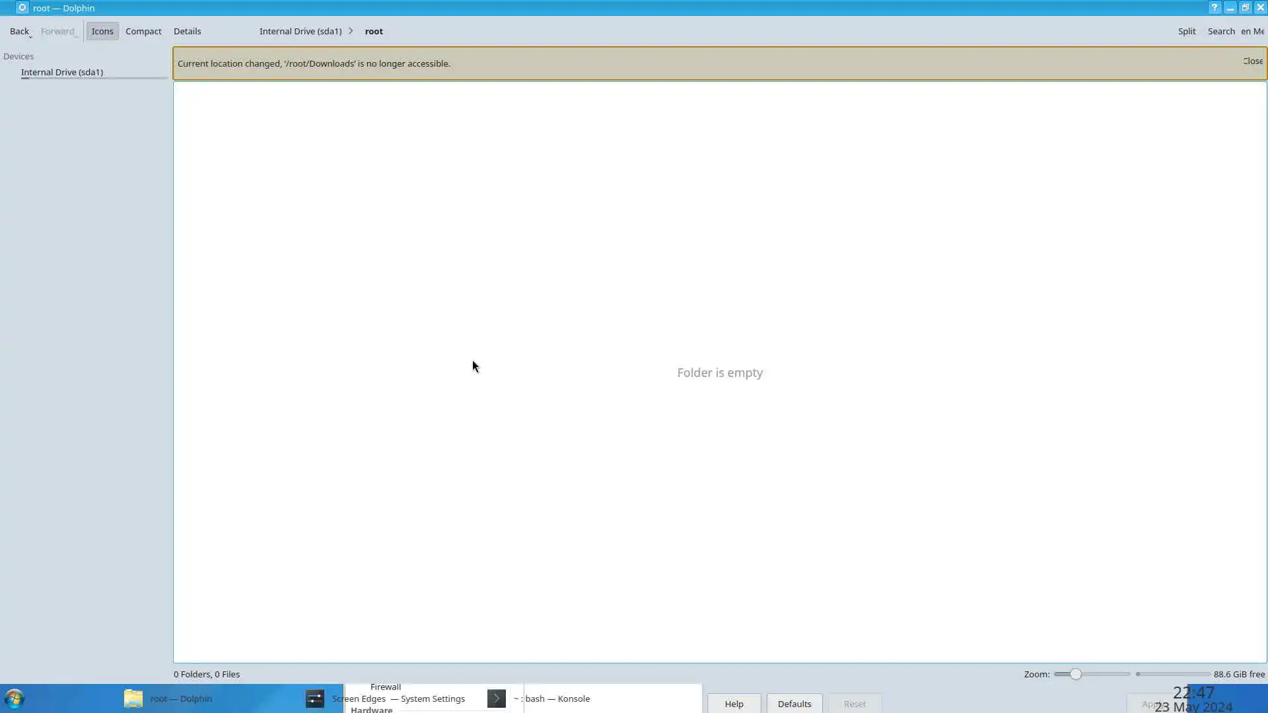Close the location changed warning message
Viewport: 1268px width, 713px height.
(1252, 61)
